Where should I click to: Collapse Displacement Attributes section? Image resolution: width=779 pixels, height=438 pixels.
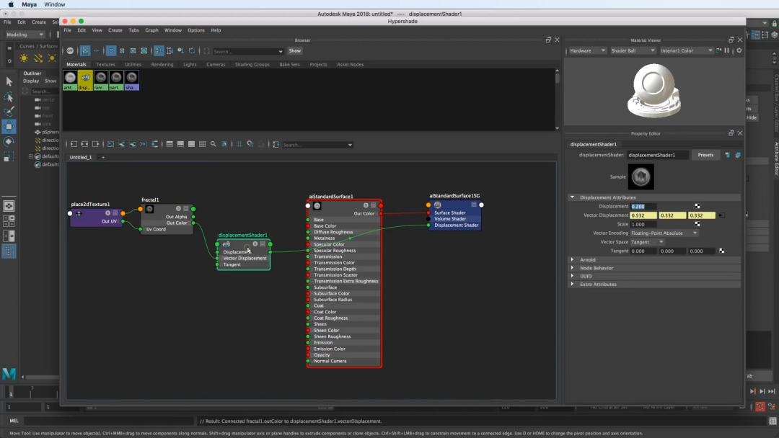(x=572, y=197)
